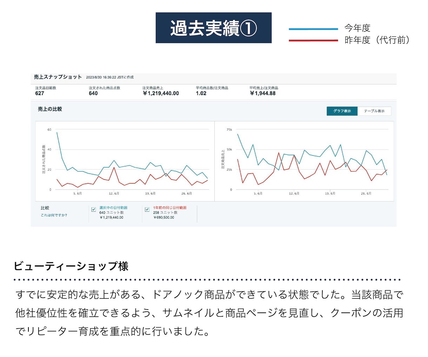428x357 pixels.
Task: Click the 平均商品数/注文商品 value 1.02
Action: coord(201,93)
